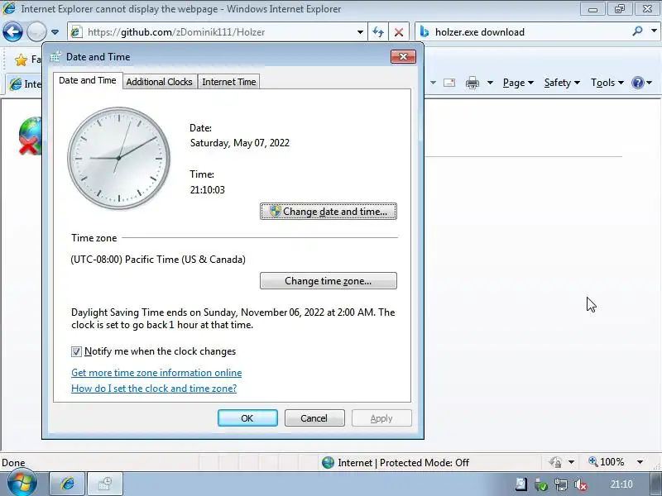This screenshot has height=496, width=662.
Task: Click the Print toolbar icon
Action: tap(472, 83)
